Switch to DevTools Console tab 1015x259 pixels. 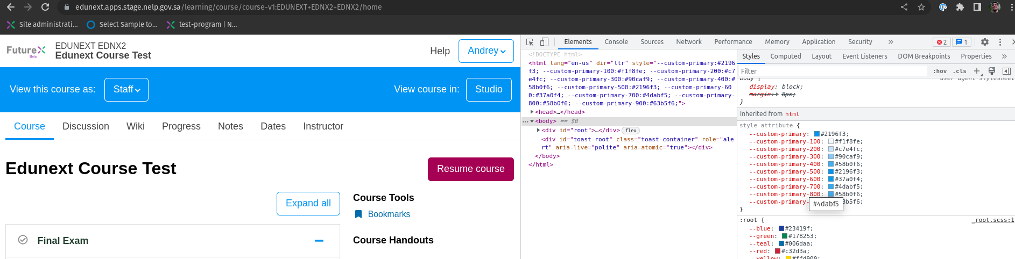pos(616,42)
